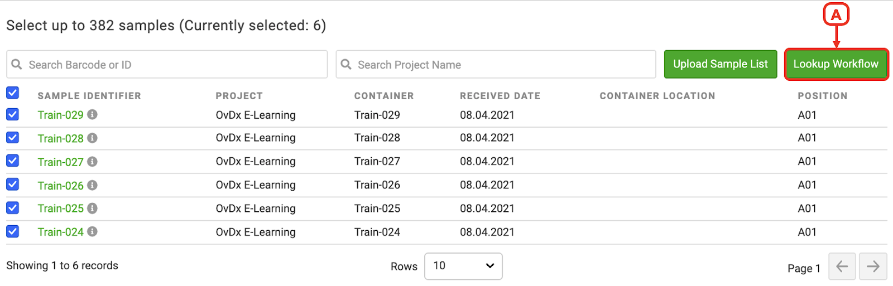The width and height of the screenshot is (893, 286).
Task: Open the Rows per page dropdown
Action: coord(463,266)
